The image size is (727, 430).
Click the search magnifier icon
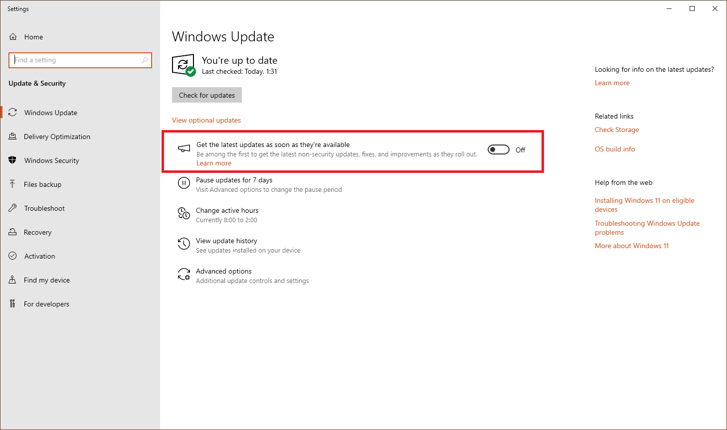[145, 60]
